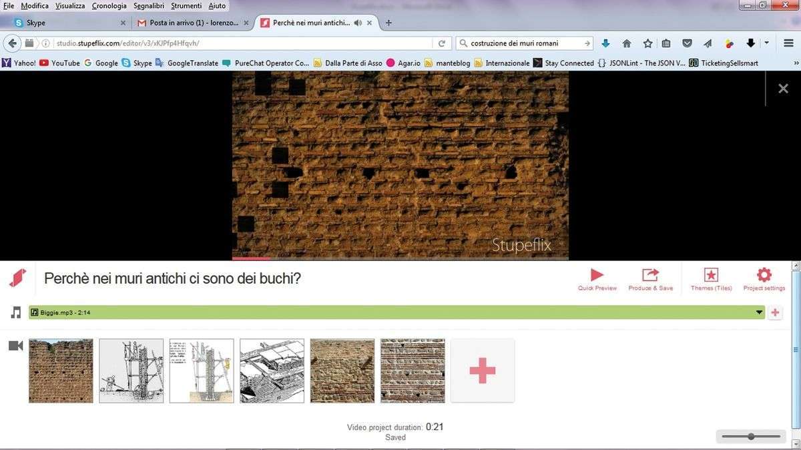Open the Firefox hamburger menu

tap(788, 43)
